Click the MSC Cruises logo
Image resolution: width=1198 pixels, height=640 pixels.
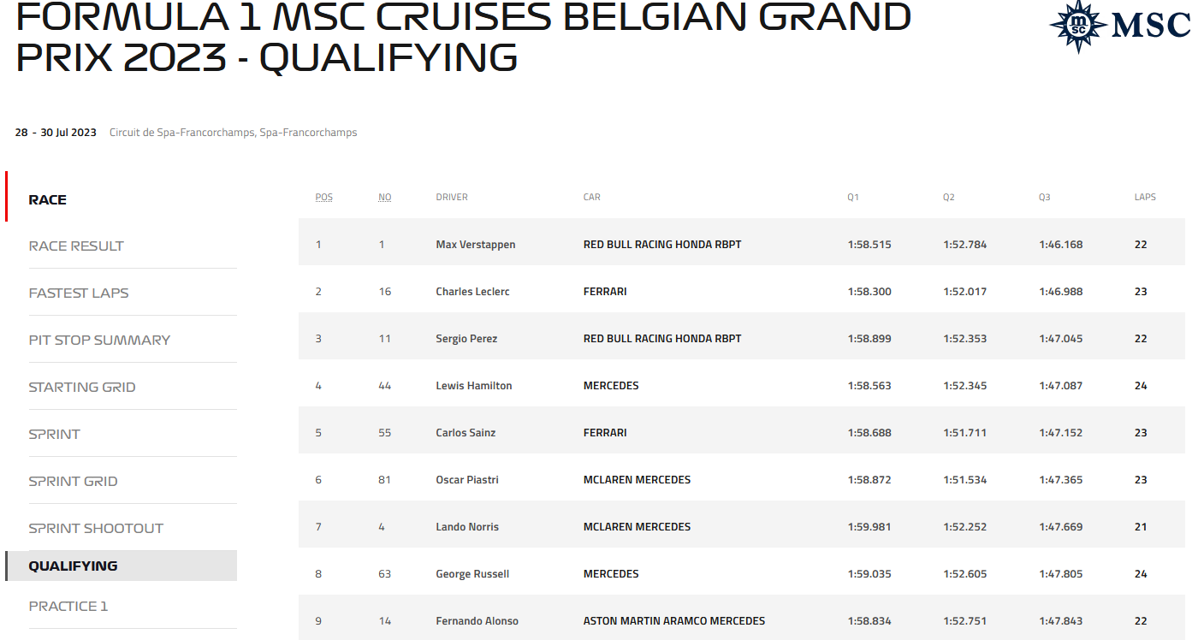click(x=1119, y=27)
